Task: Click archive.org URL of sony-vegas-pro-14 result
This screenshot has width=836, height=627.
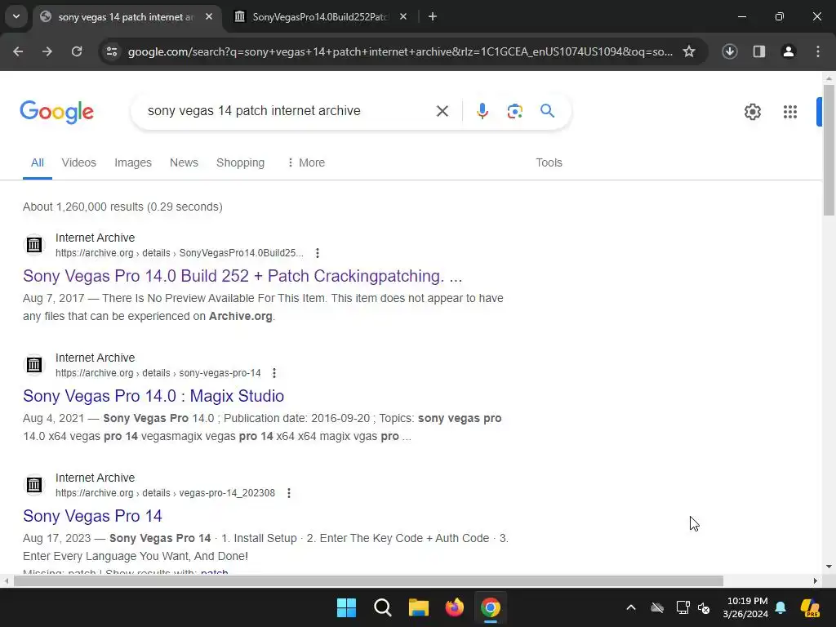Action: tap(158, 372)
